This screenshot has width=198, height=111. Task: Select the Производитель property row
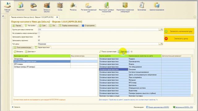(x=145, y=61)
